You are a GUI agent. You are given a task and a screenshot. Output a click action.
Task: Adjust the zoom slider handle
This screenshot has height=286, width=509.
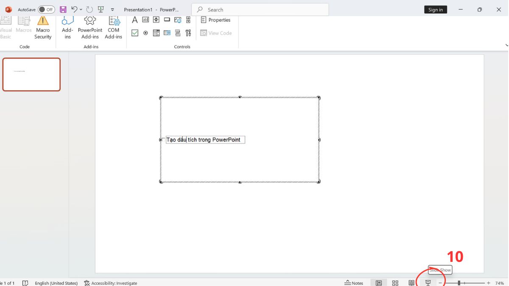[x=459, y=283]
